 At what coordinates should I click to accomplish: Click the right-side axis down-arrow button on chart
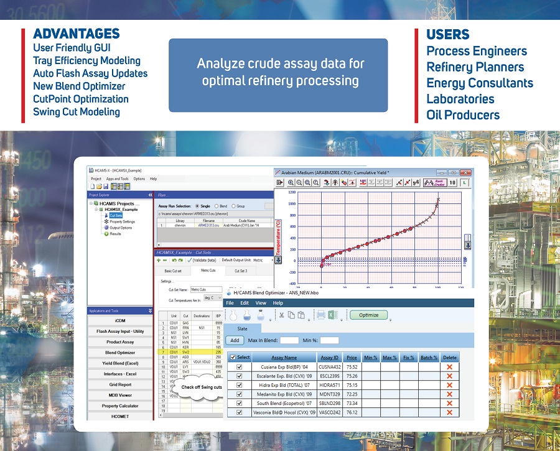(467, 245)
